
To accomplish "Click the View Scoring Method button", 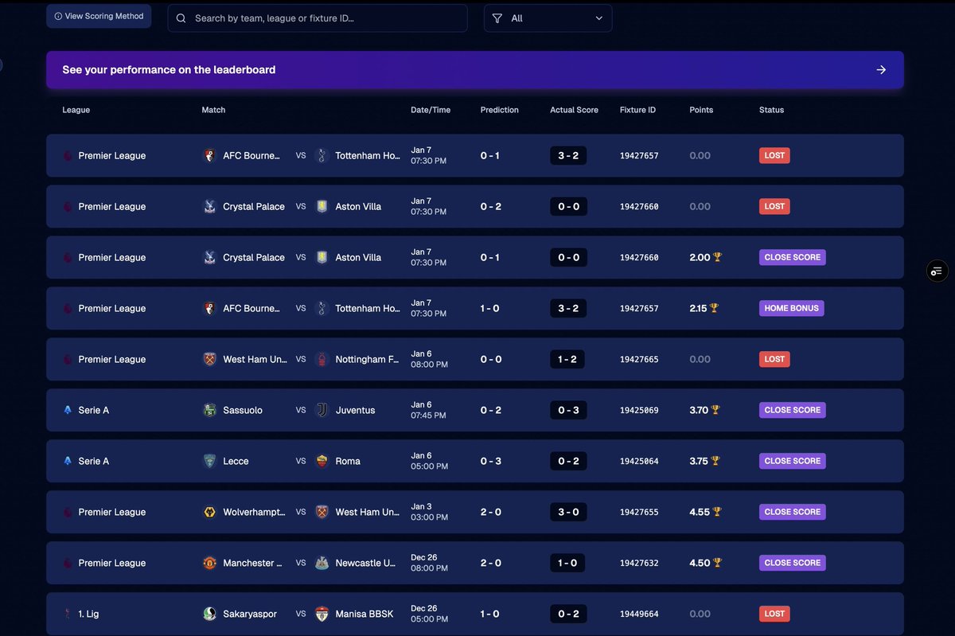I will click(x=99, y=16).
